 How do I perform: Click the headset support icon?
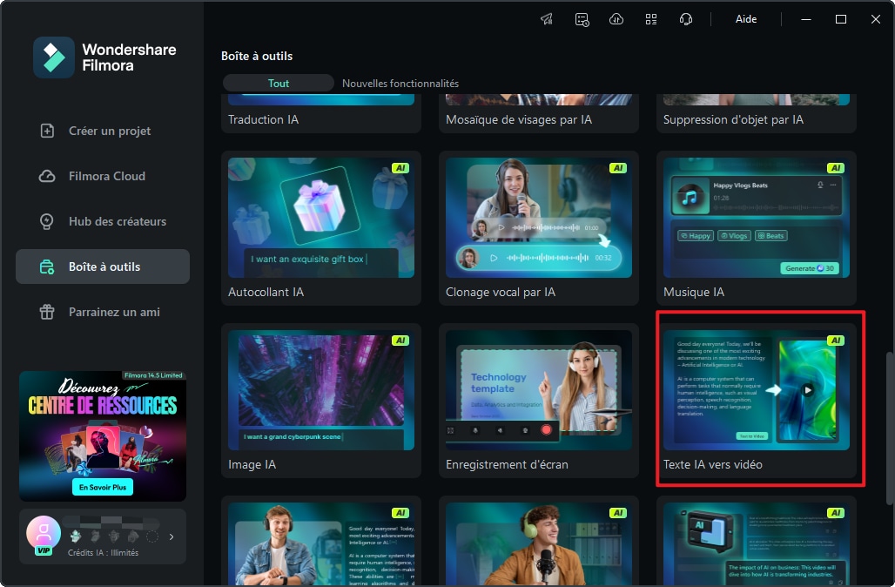(x=686, y=19)
